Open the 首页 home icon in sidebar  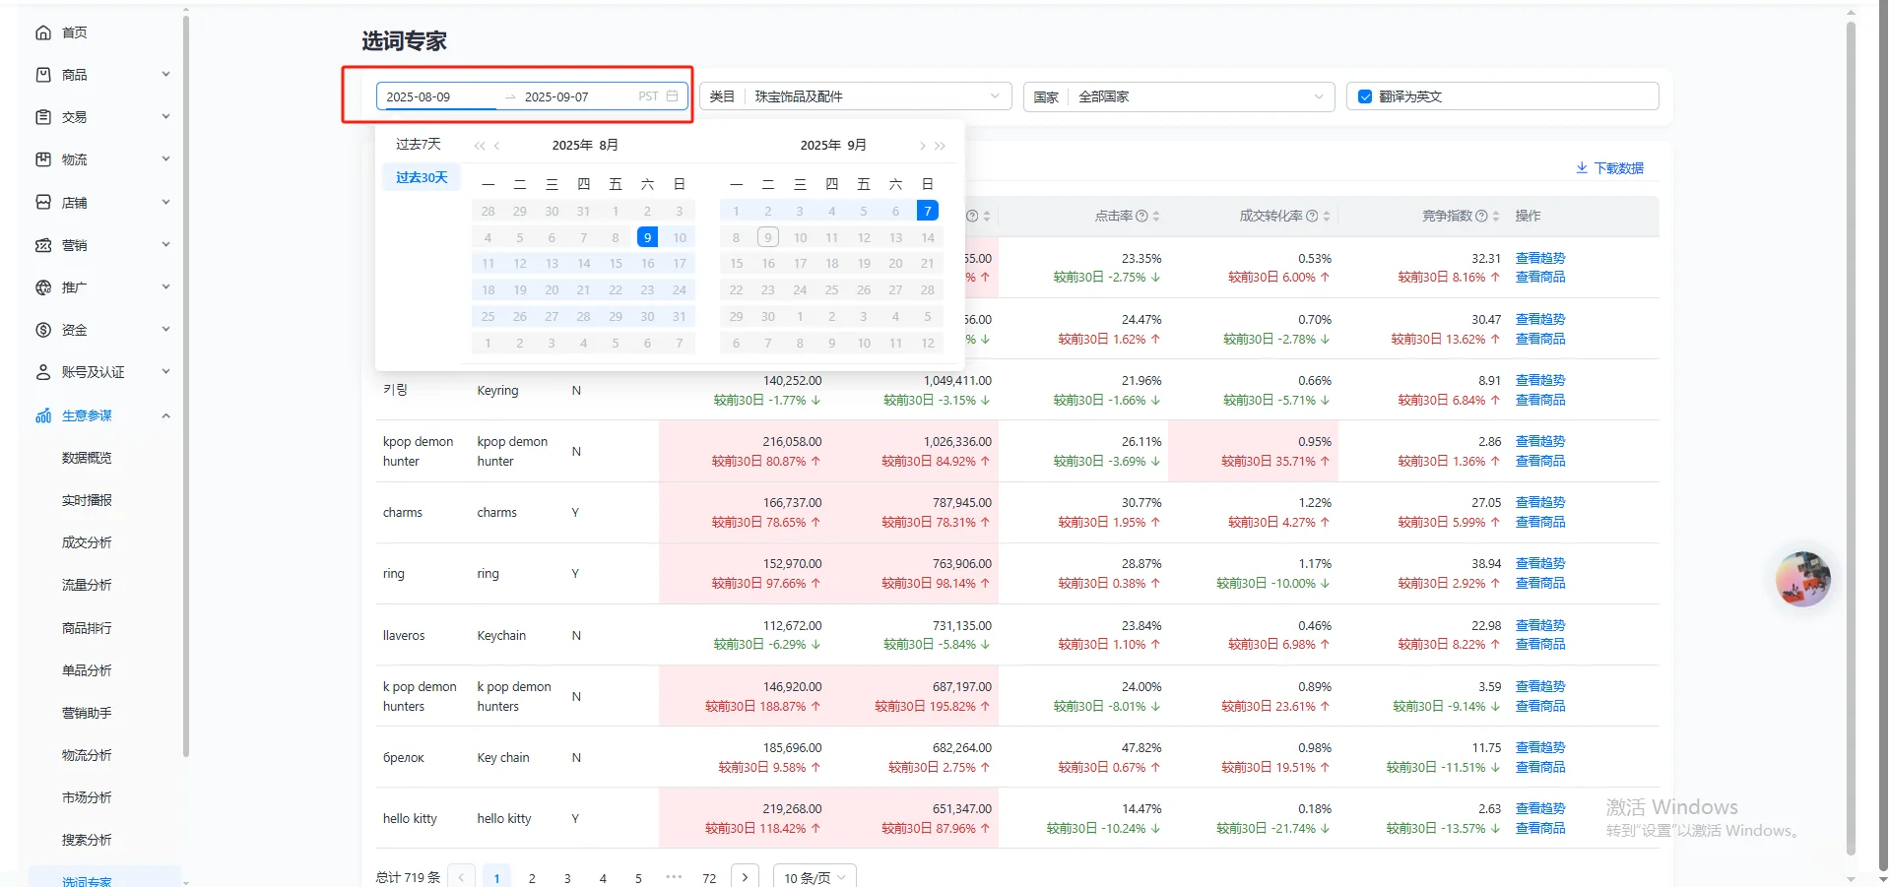point(43,32)
